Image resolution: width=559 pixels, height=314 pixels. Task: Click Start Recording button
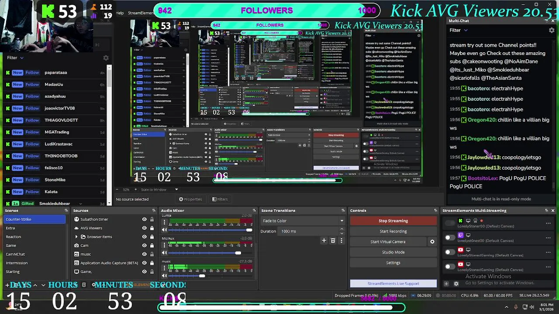[x=393, y=231]
